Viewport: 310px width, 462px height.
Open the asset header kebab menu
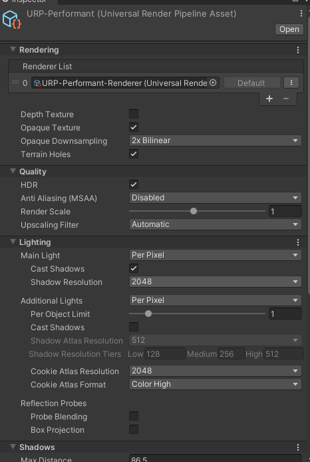pos(301,13)
